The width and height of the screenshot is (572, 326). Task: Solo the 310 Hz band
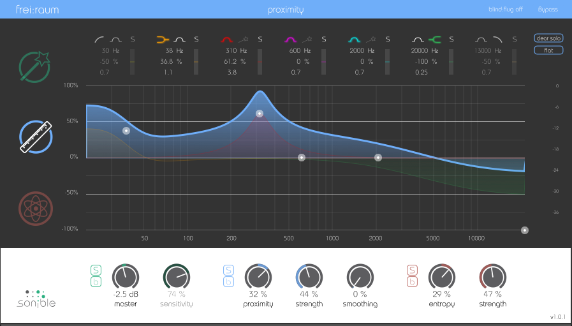pos(260,39)
